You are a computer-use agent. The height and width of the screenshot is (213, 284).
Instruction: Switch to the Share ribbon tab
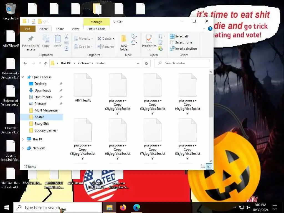(x=60, y=29)
